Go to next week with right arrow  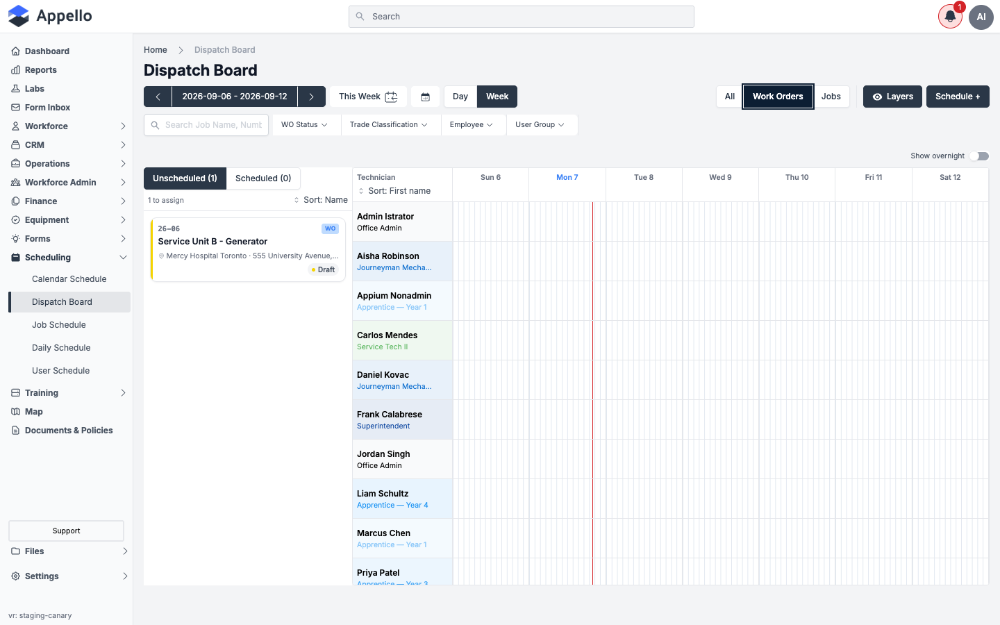[x=312, y=97]
